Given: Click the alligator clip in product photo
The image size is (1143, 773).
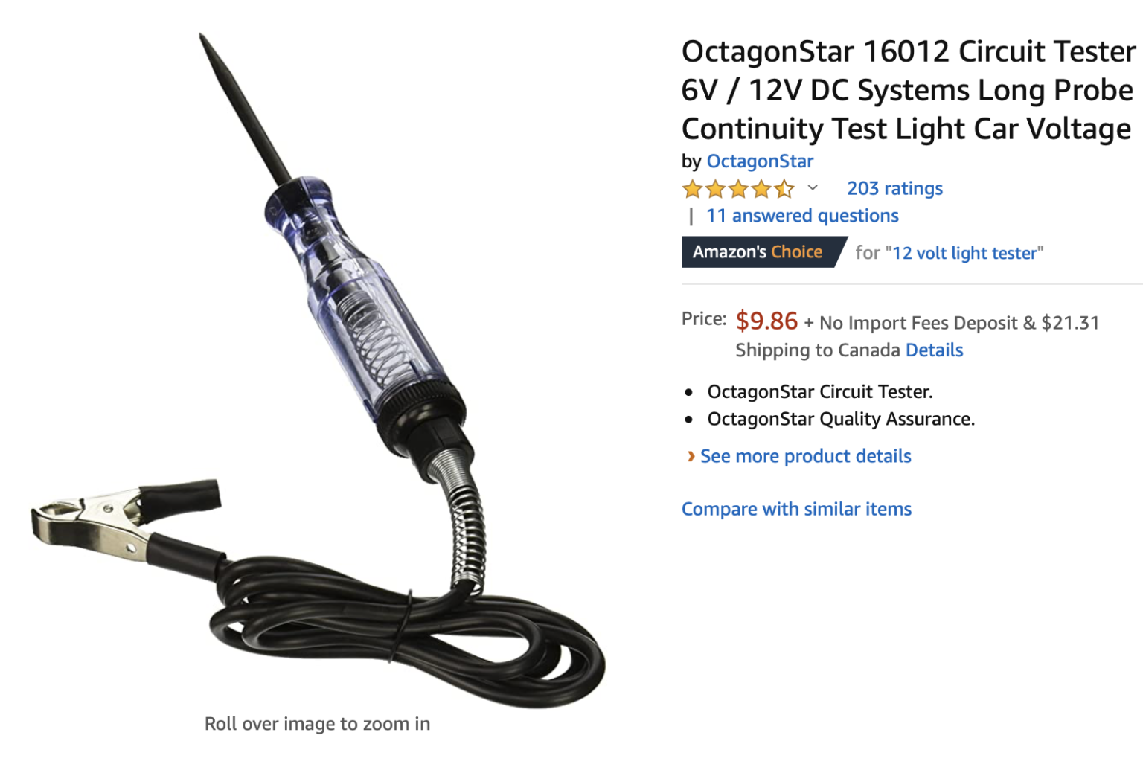Looking at the screenshot, I should click(x=125, y=517).
